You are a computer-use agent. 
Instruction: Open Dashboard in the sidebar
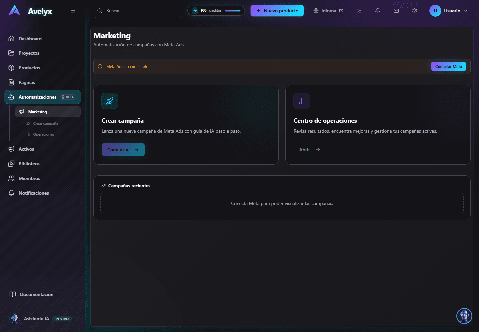42,39
